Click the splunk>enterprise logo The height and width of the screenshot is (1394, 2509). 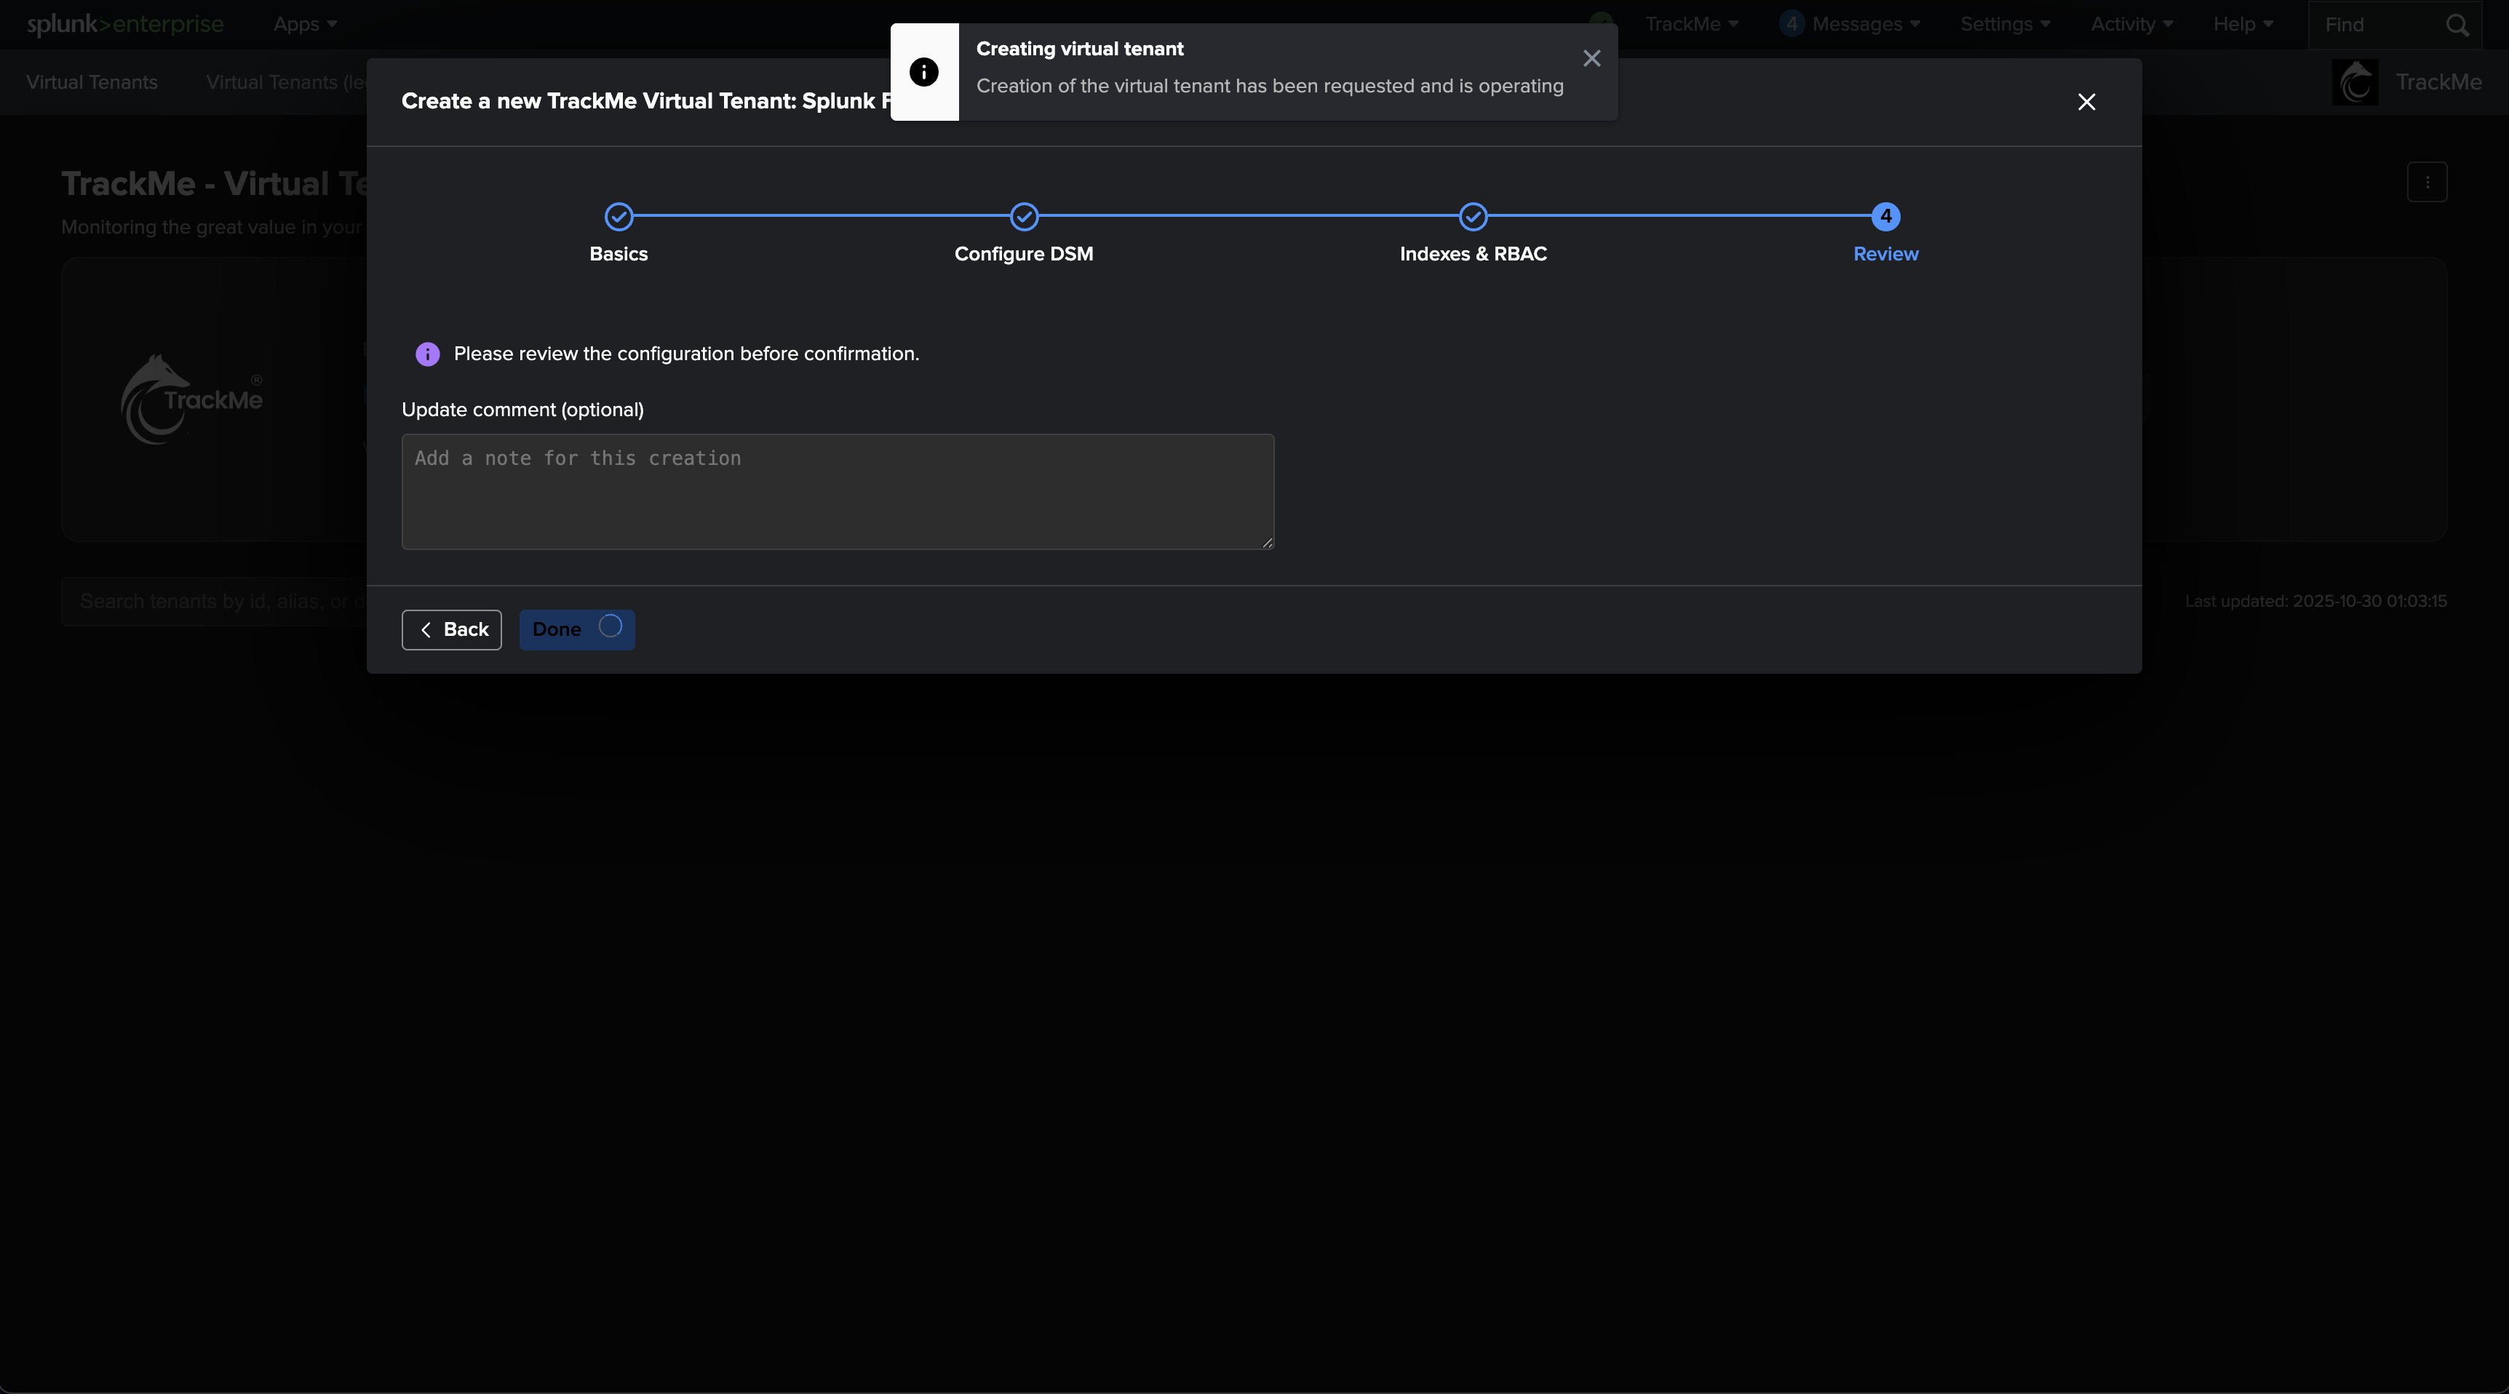click(124, 24)
